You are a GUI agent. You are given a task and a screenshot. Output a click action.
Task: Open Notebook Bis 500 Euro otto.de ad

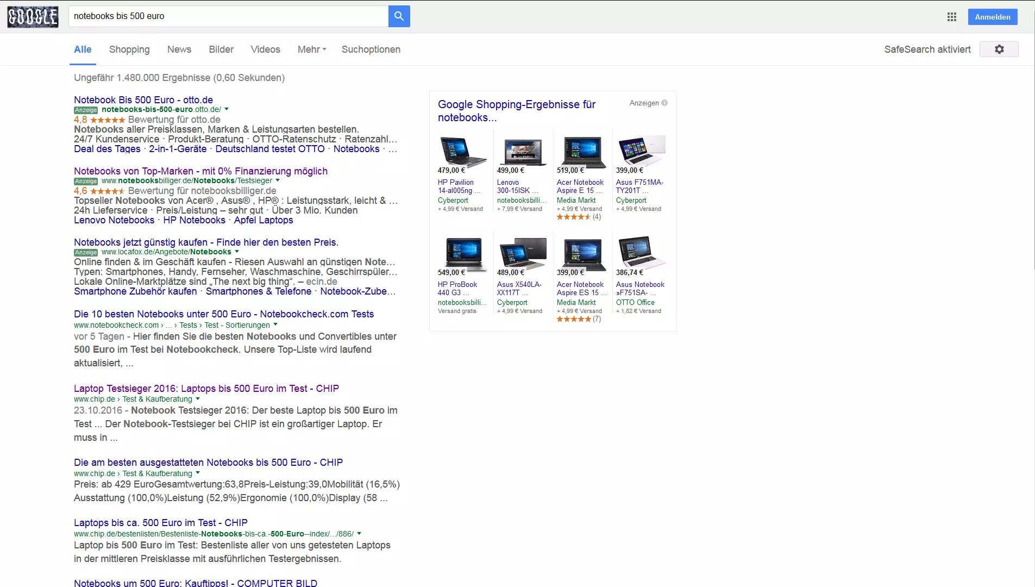143,100
